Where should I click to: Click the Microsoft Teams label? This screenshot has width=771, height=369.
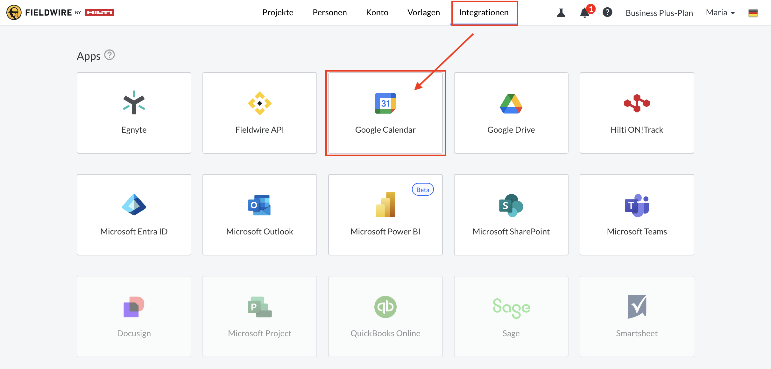(x=637, y=232)
